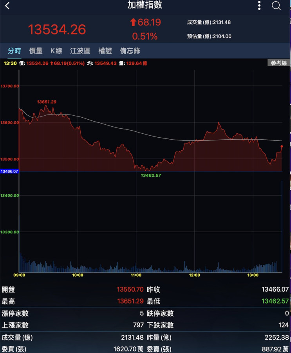Click the 跌停家數 value 0

point(287,313)
